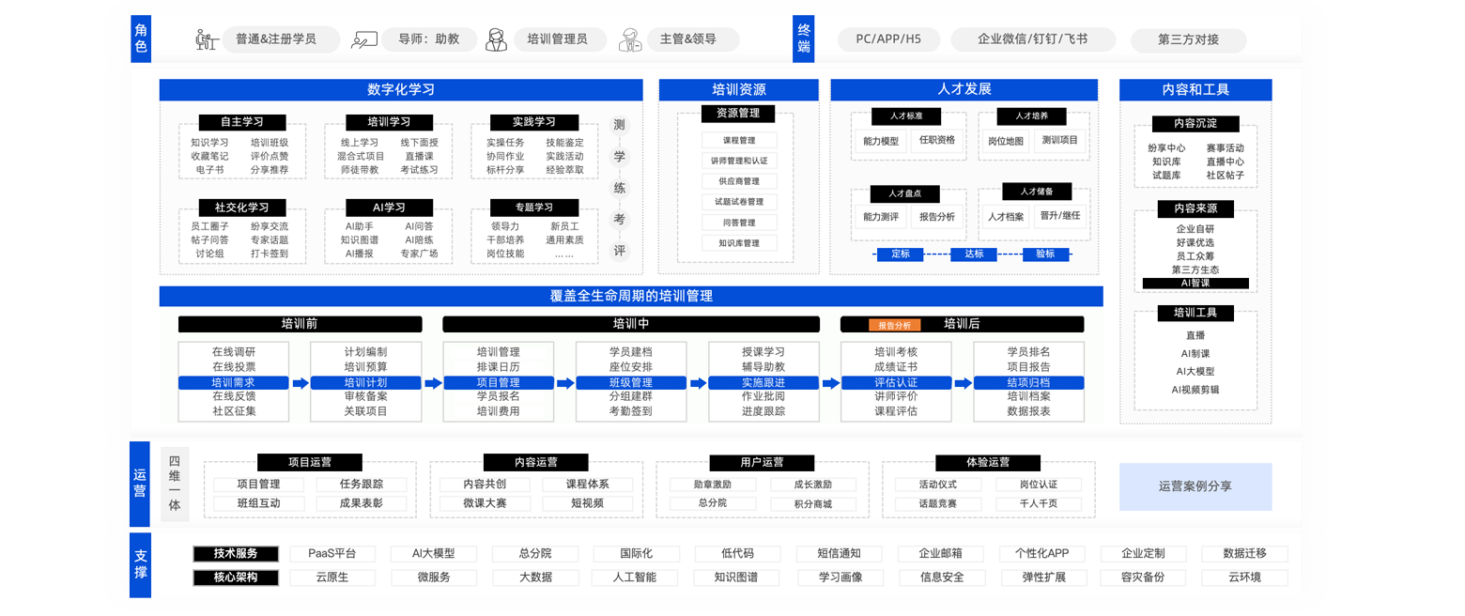Select the training admin icon beside 培训管理员
1465x616 pixels.
point(496,39)
